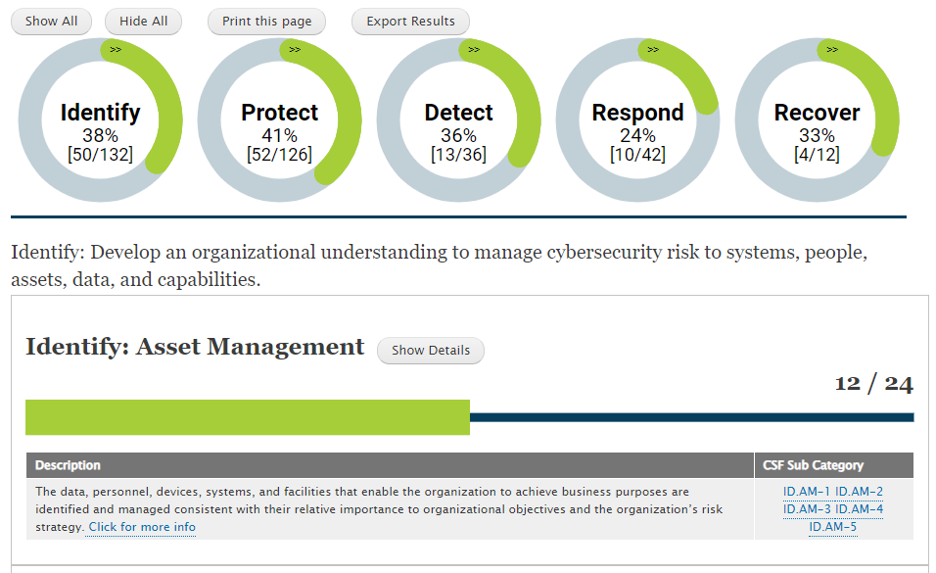Viewport: 936px width, 573px height.
Task: Expand Asset Management with Show Details
Action: click(x=431, y=351)
